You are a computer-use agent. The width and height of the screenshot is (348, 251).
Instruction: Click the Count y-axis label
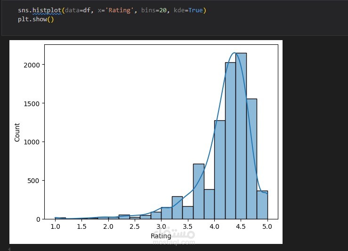pyautogui.click(x=17, y=132)
